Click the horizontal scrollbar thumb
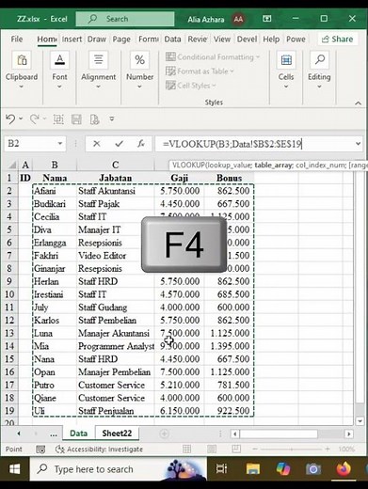Screen dimensions: 368x489 pos(279,434)
